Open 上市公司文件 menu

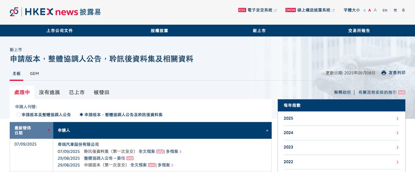tap(60, 30)
